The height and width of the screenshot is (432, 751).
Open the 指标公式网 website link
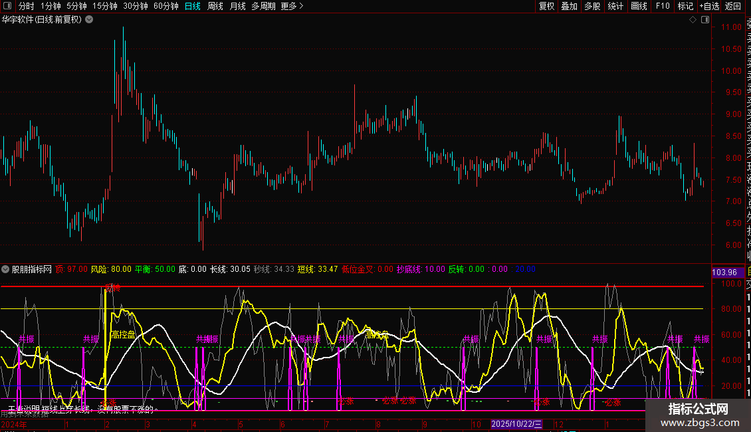pyautogui.click(x=698, y=415)
